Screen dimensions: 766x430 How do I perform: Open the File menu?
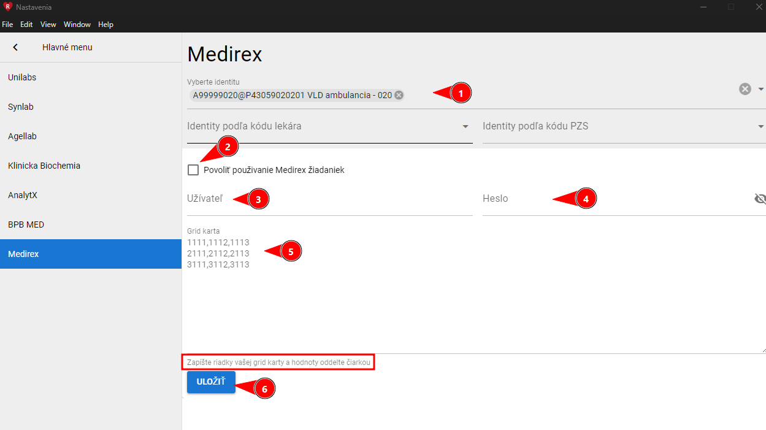[x=7, y=25]
